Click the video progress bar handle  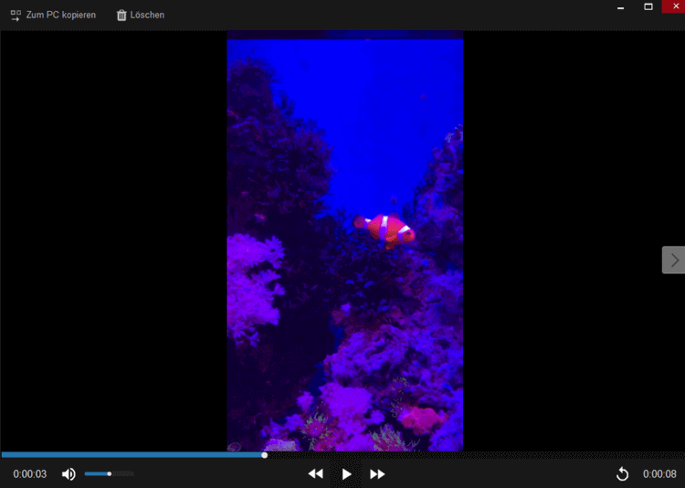(264, 455)
